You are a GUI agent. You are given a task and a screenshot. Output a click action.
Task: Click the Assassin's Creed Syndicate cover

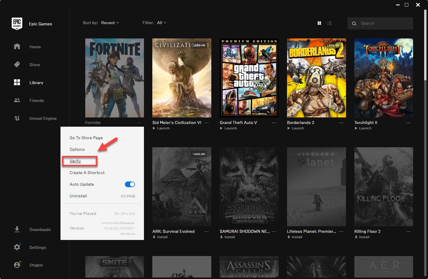point(249,267)
